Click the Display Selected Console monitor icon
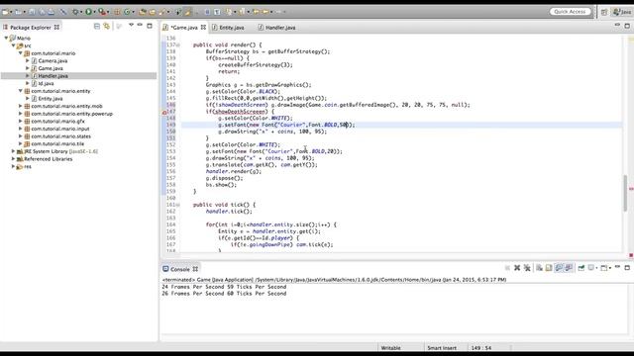Viewport: 634px width, 356px height. tap(591, 268)
